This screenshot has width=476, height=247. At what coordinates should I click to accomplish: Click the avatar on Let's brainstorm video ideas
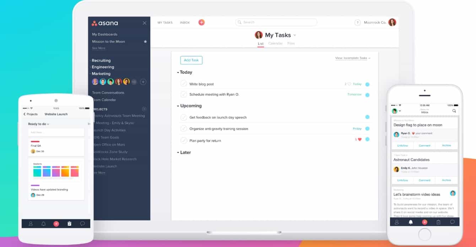pos(453,193)
